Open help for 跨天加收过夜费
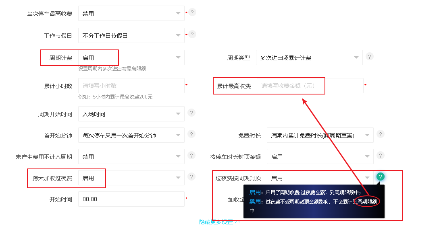The image size is (441, 230). 191,177
